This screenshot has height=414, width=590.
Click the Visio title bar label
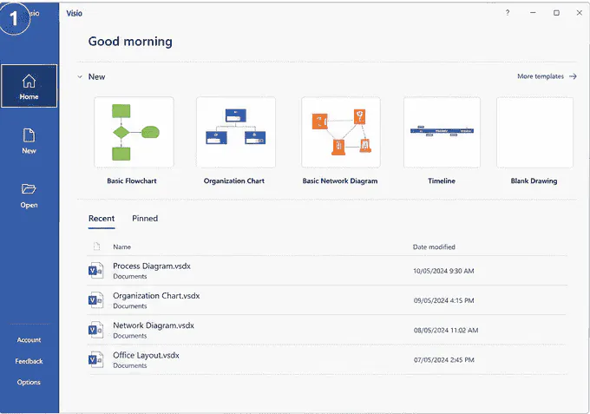pos(74,14)
